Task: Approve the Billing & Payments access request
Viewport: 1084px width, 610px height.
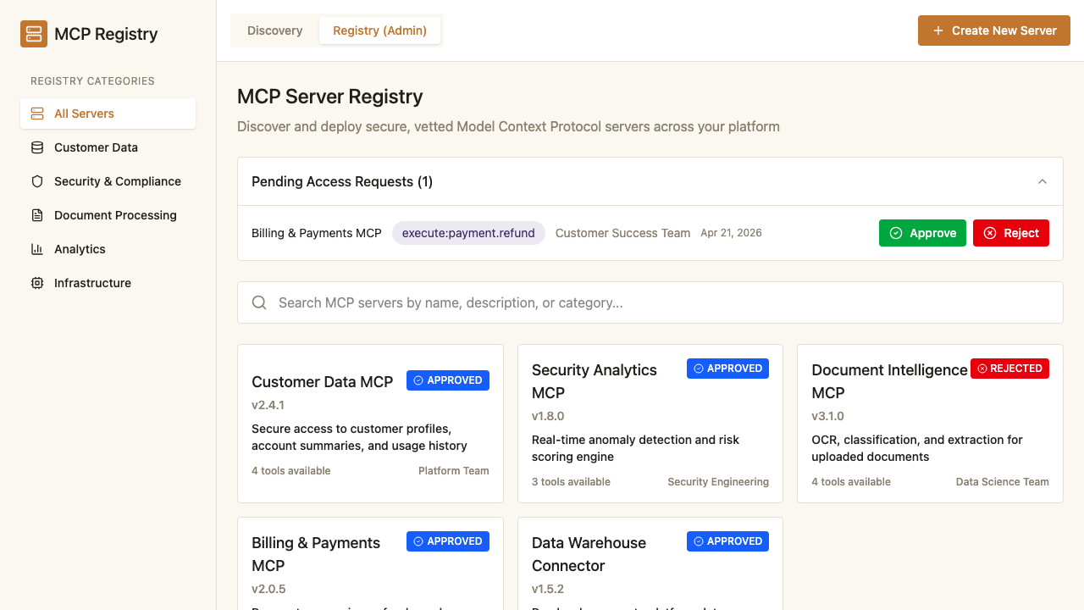Action: click(x=922, y=233)
